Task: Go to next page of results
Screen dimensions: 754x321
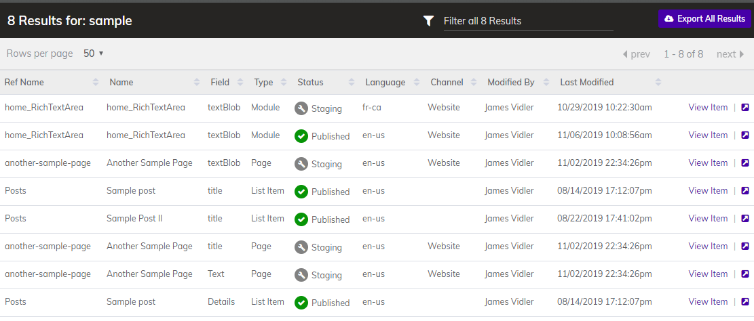Action: pos(730,54)
